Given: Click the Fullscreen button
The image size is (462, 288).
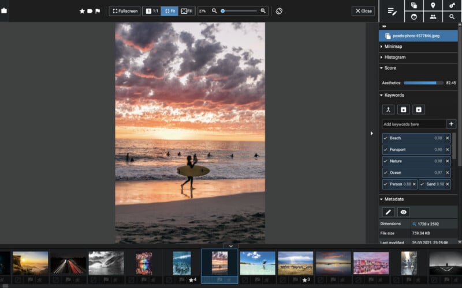Looking at the screenshot, I should pyautogui.click(x=125, y=11).
